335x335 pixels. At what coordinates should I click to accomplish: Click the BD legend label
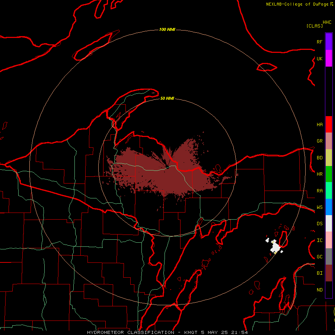click(319, 158)
